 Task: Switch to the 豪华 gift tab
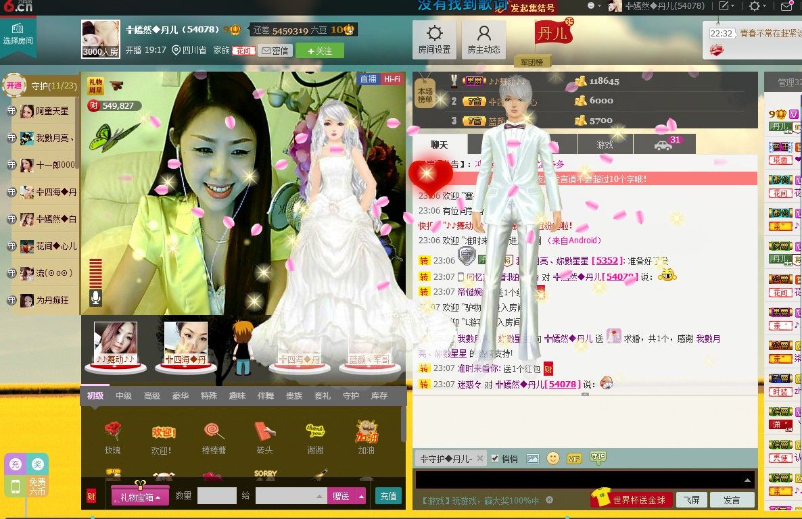[181, 395]
